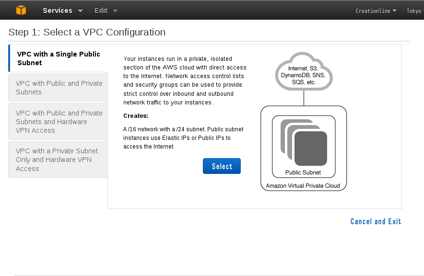Open the Tokyo region selector

415,11
